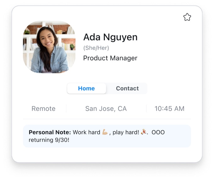The height and width of the screenshot is (180, 214).
Task: Click the Remote work location label
Action: pos(43,109)
